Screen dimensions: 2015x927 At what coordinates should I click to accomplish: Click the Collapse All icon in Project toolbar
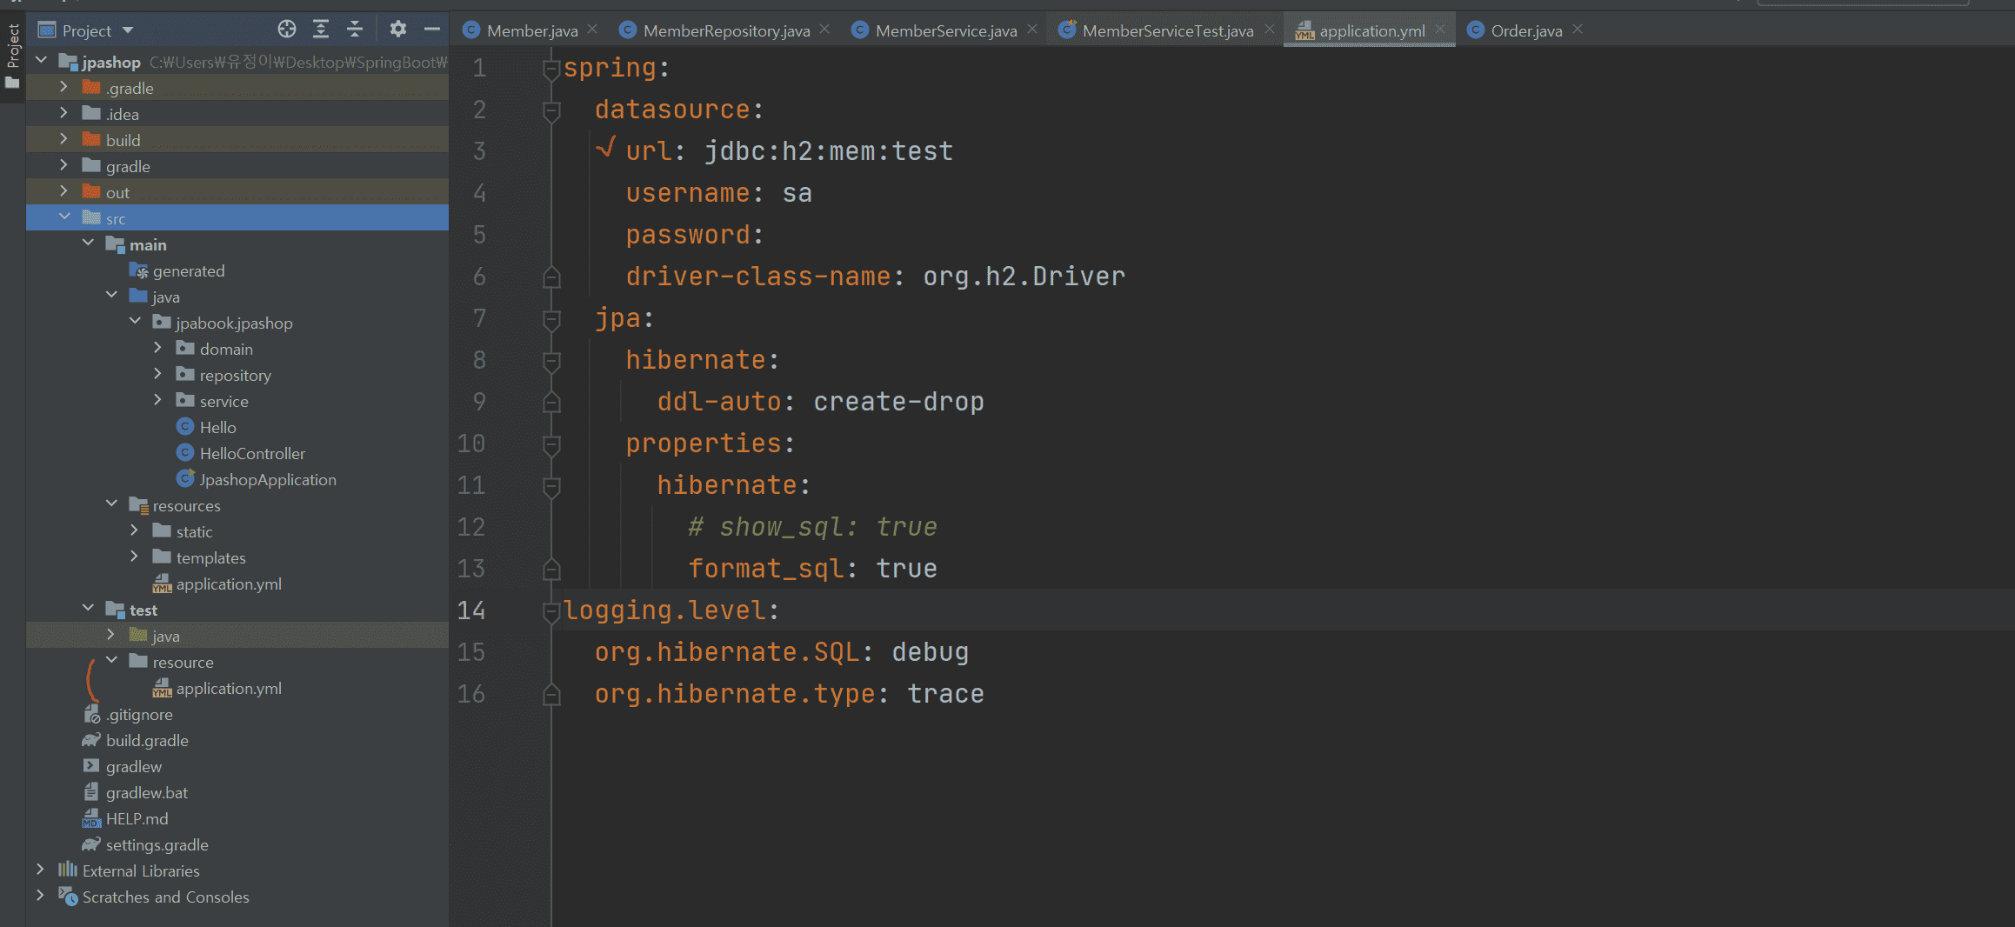[355, 30]
